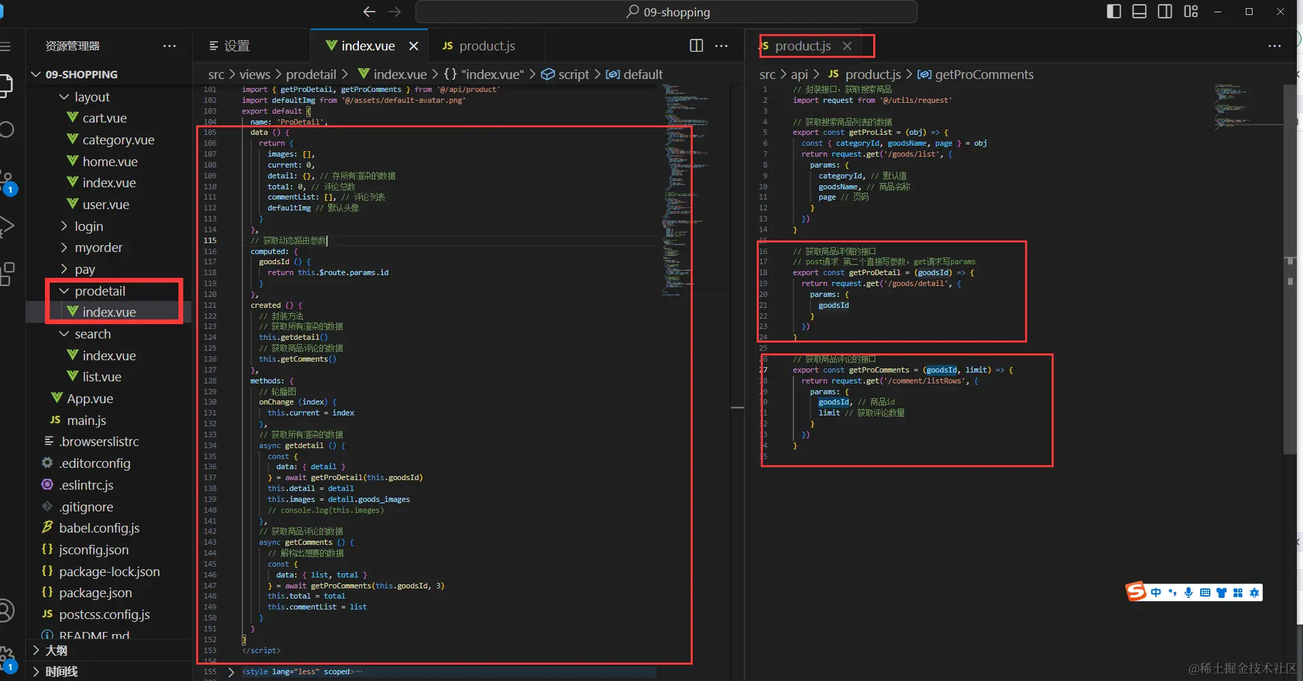This screenshot has width=1303, height=681.
Task: Toggle the primary side bar layout icon
Action: [x=1114, y=12]
